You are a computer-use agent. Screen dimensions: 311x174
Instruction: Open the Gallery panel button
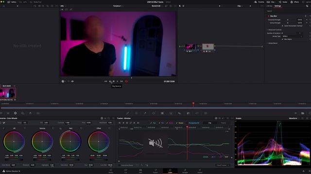[x=12, y=2]
